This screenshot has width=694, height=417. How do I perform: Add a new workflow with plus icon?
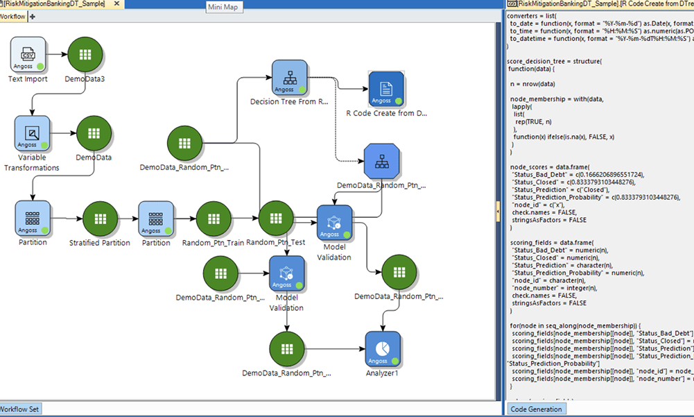[33, 17]
